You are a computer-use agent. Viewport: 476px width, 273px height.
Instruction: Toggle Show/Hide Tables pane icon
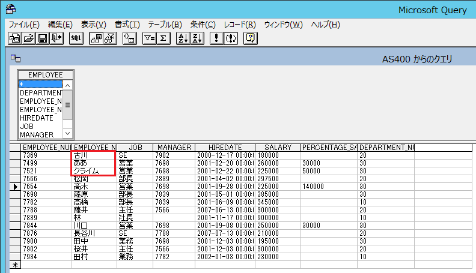tap(96, 38)
